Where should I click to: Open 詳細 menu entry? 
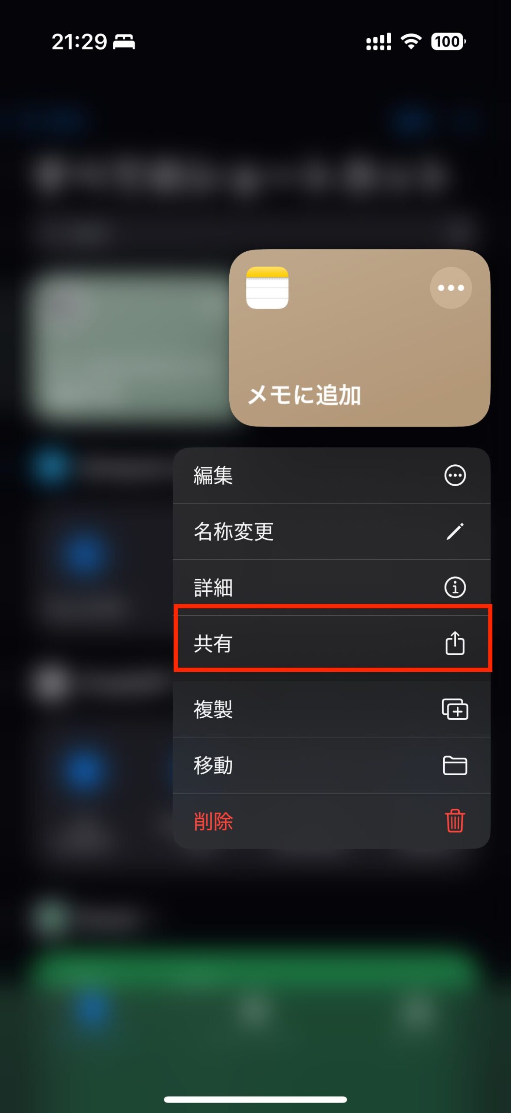332,587
